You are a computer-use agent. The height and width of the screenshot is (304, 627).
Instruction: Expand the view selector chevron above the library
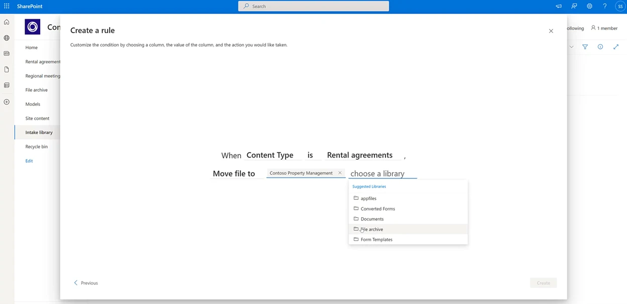click(571, 47)
